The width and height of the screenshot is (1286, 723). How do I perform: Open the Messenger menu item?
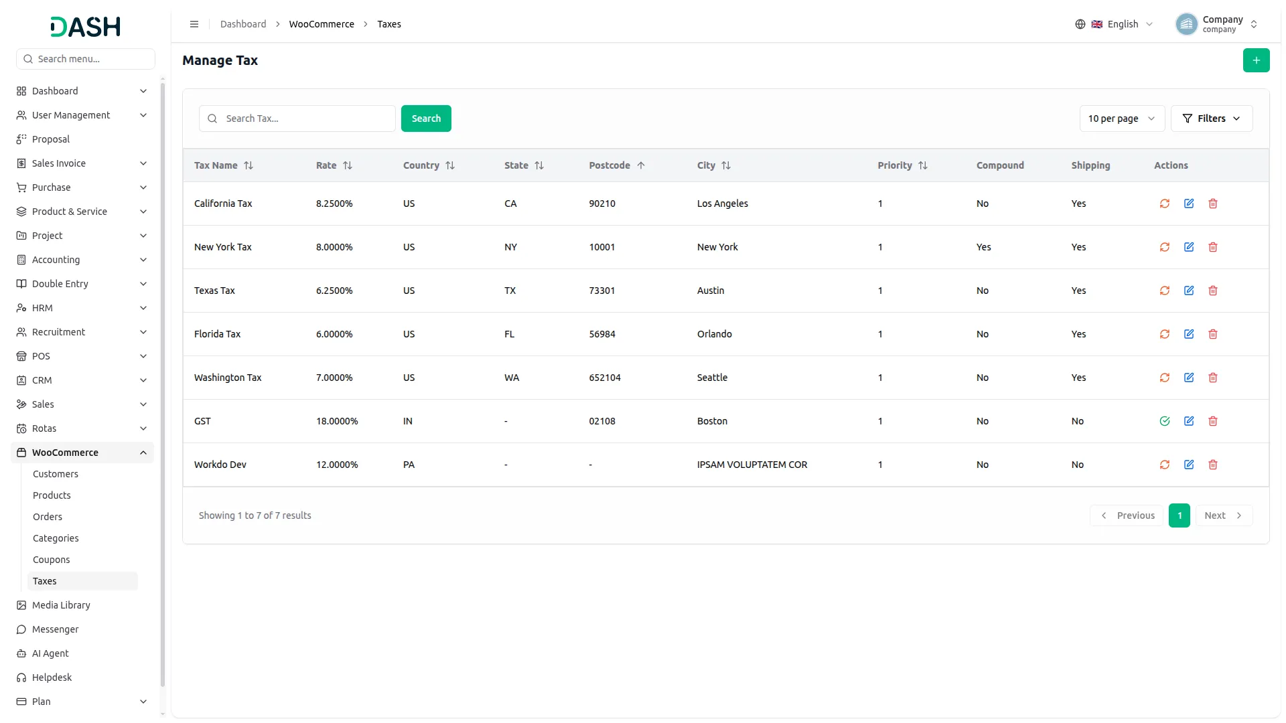pos(82,629)
